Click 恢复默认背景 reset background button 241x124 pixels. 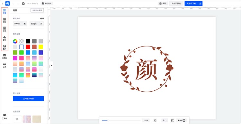(37, 11)
